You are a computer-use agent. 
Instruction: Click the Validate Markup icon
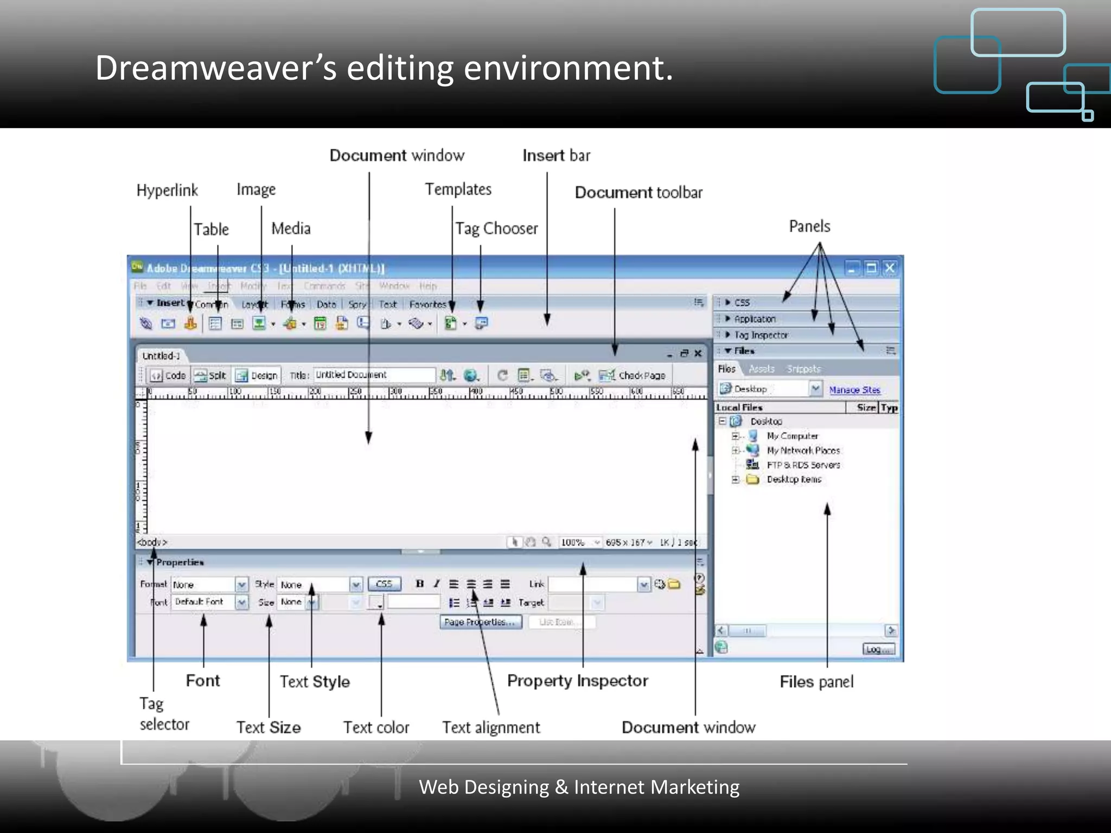tap(582, 375)
